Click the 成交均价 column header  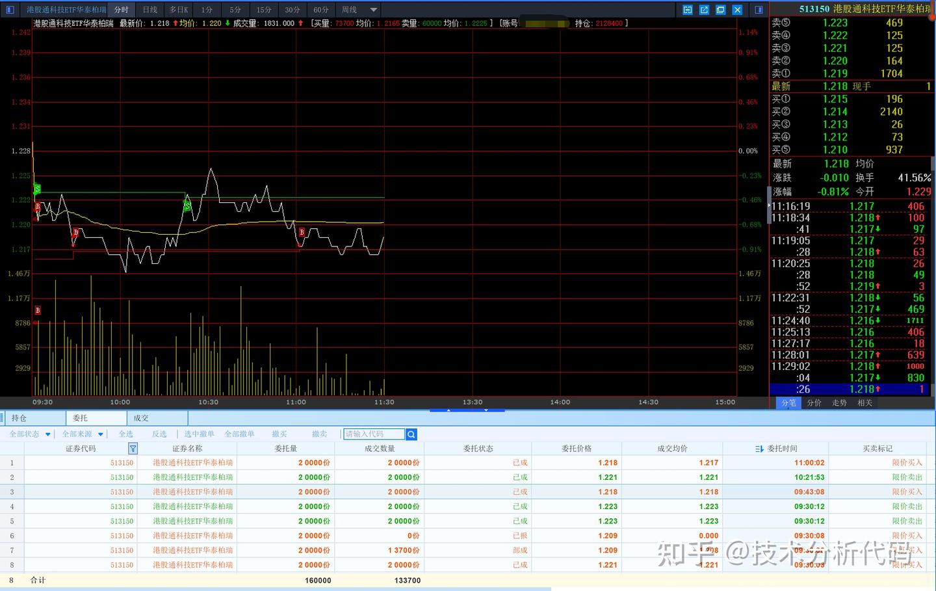point(672,449)
